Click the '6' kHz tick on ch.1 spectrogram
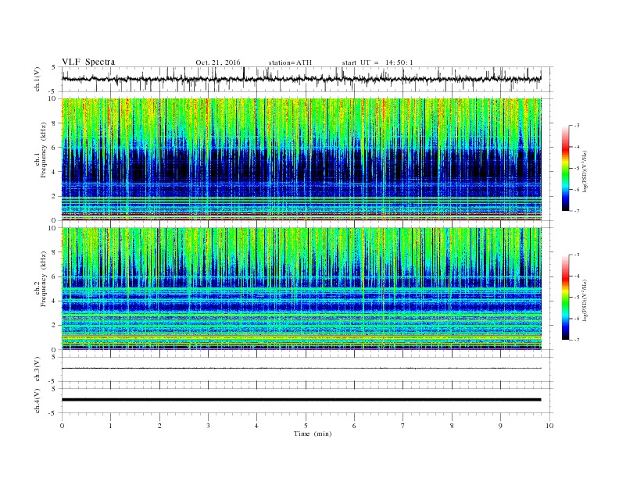 tap(54, 148)
